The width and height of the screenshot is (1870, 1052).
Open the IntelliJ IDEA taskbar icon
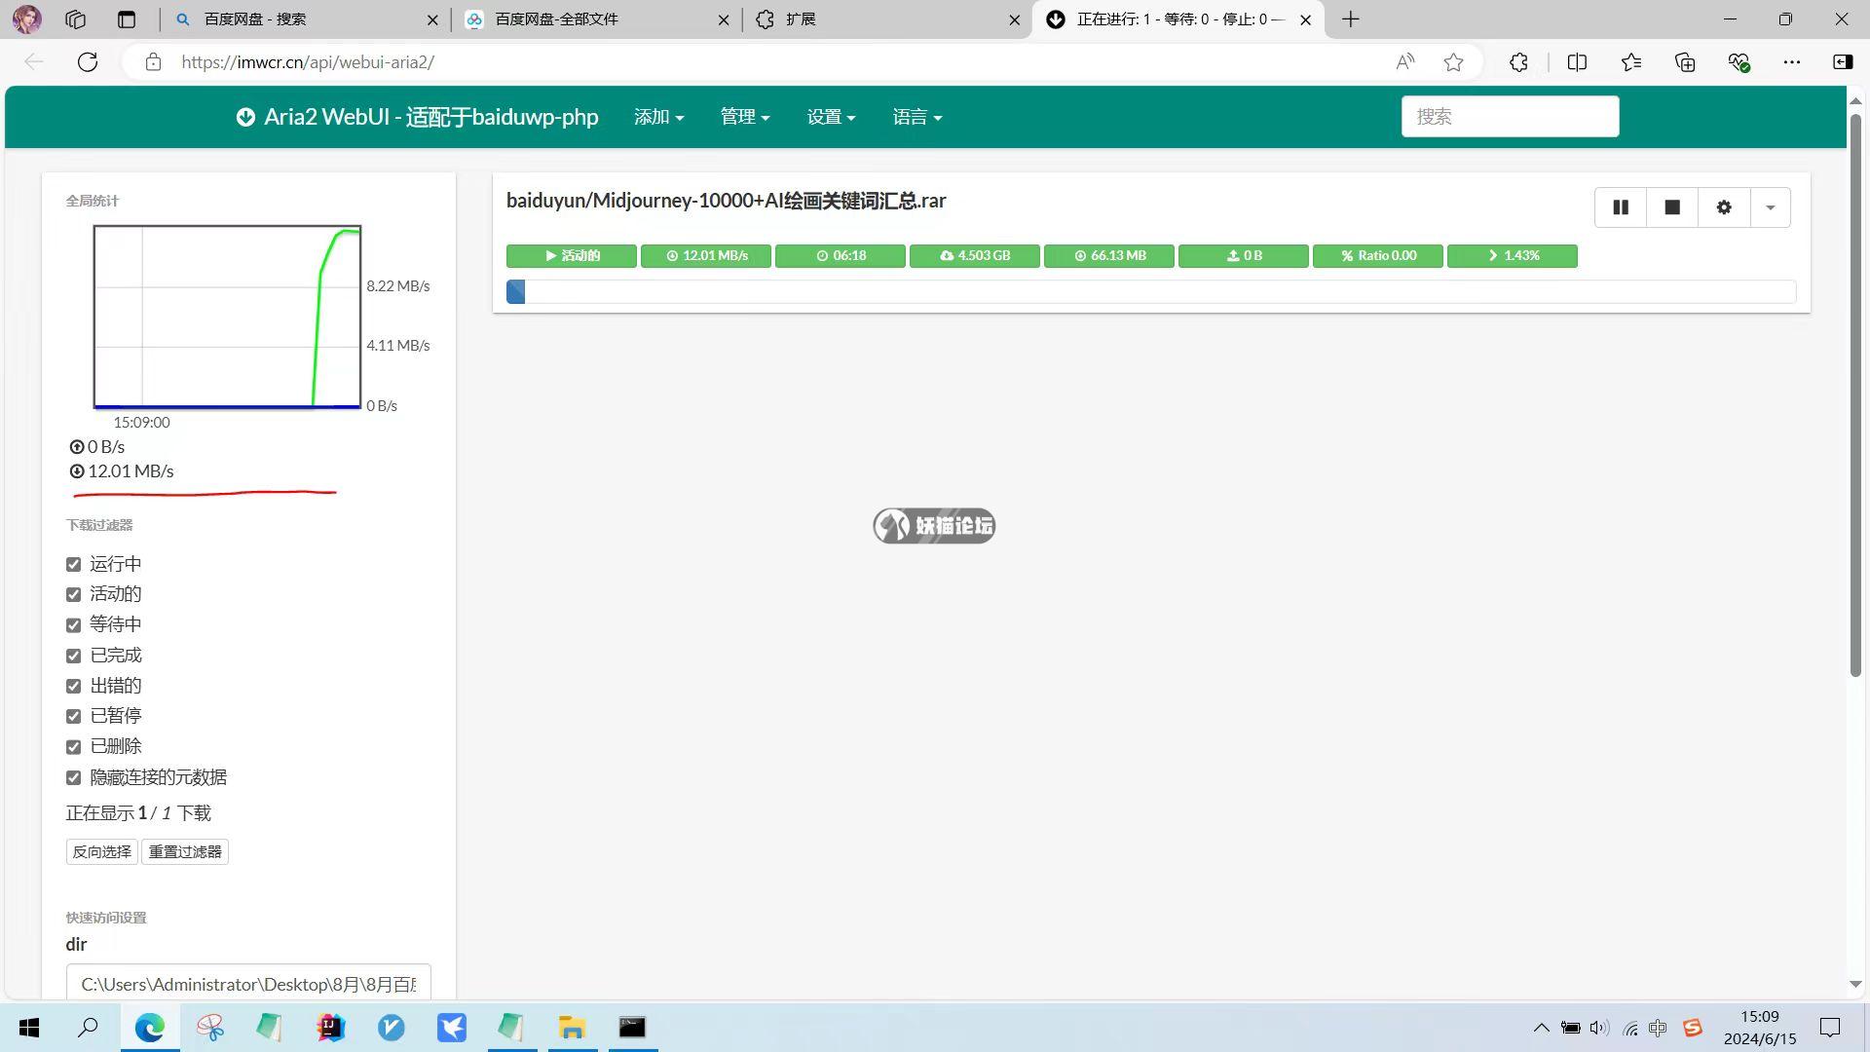pyautogui.click(x=330, y=1028)
